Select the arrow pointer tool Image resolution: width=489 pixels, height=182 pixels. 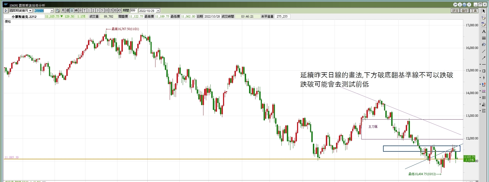(484, 11)
